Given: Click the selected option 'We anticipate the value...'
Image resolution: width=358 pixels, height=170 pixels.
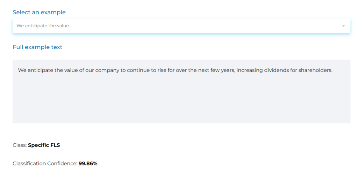Looking at the screenshot, I should 44,26.
